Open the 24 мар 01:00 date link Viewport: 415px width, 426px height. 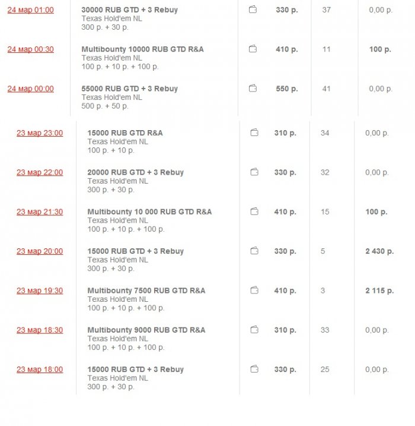tap(30, 10)
